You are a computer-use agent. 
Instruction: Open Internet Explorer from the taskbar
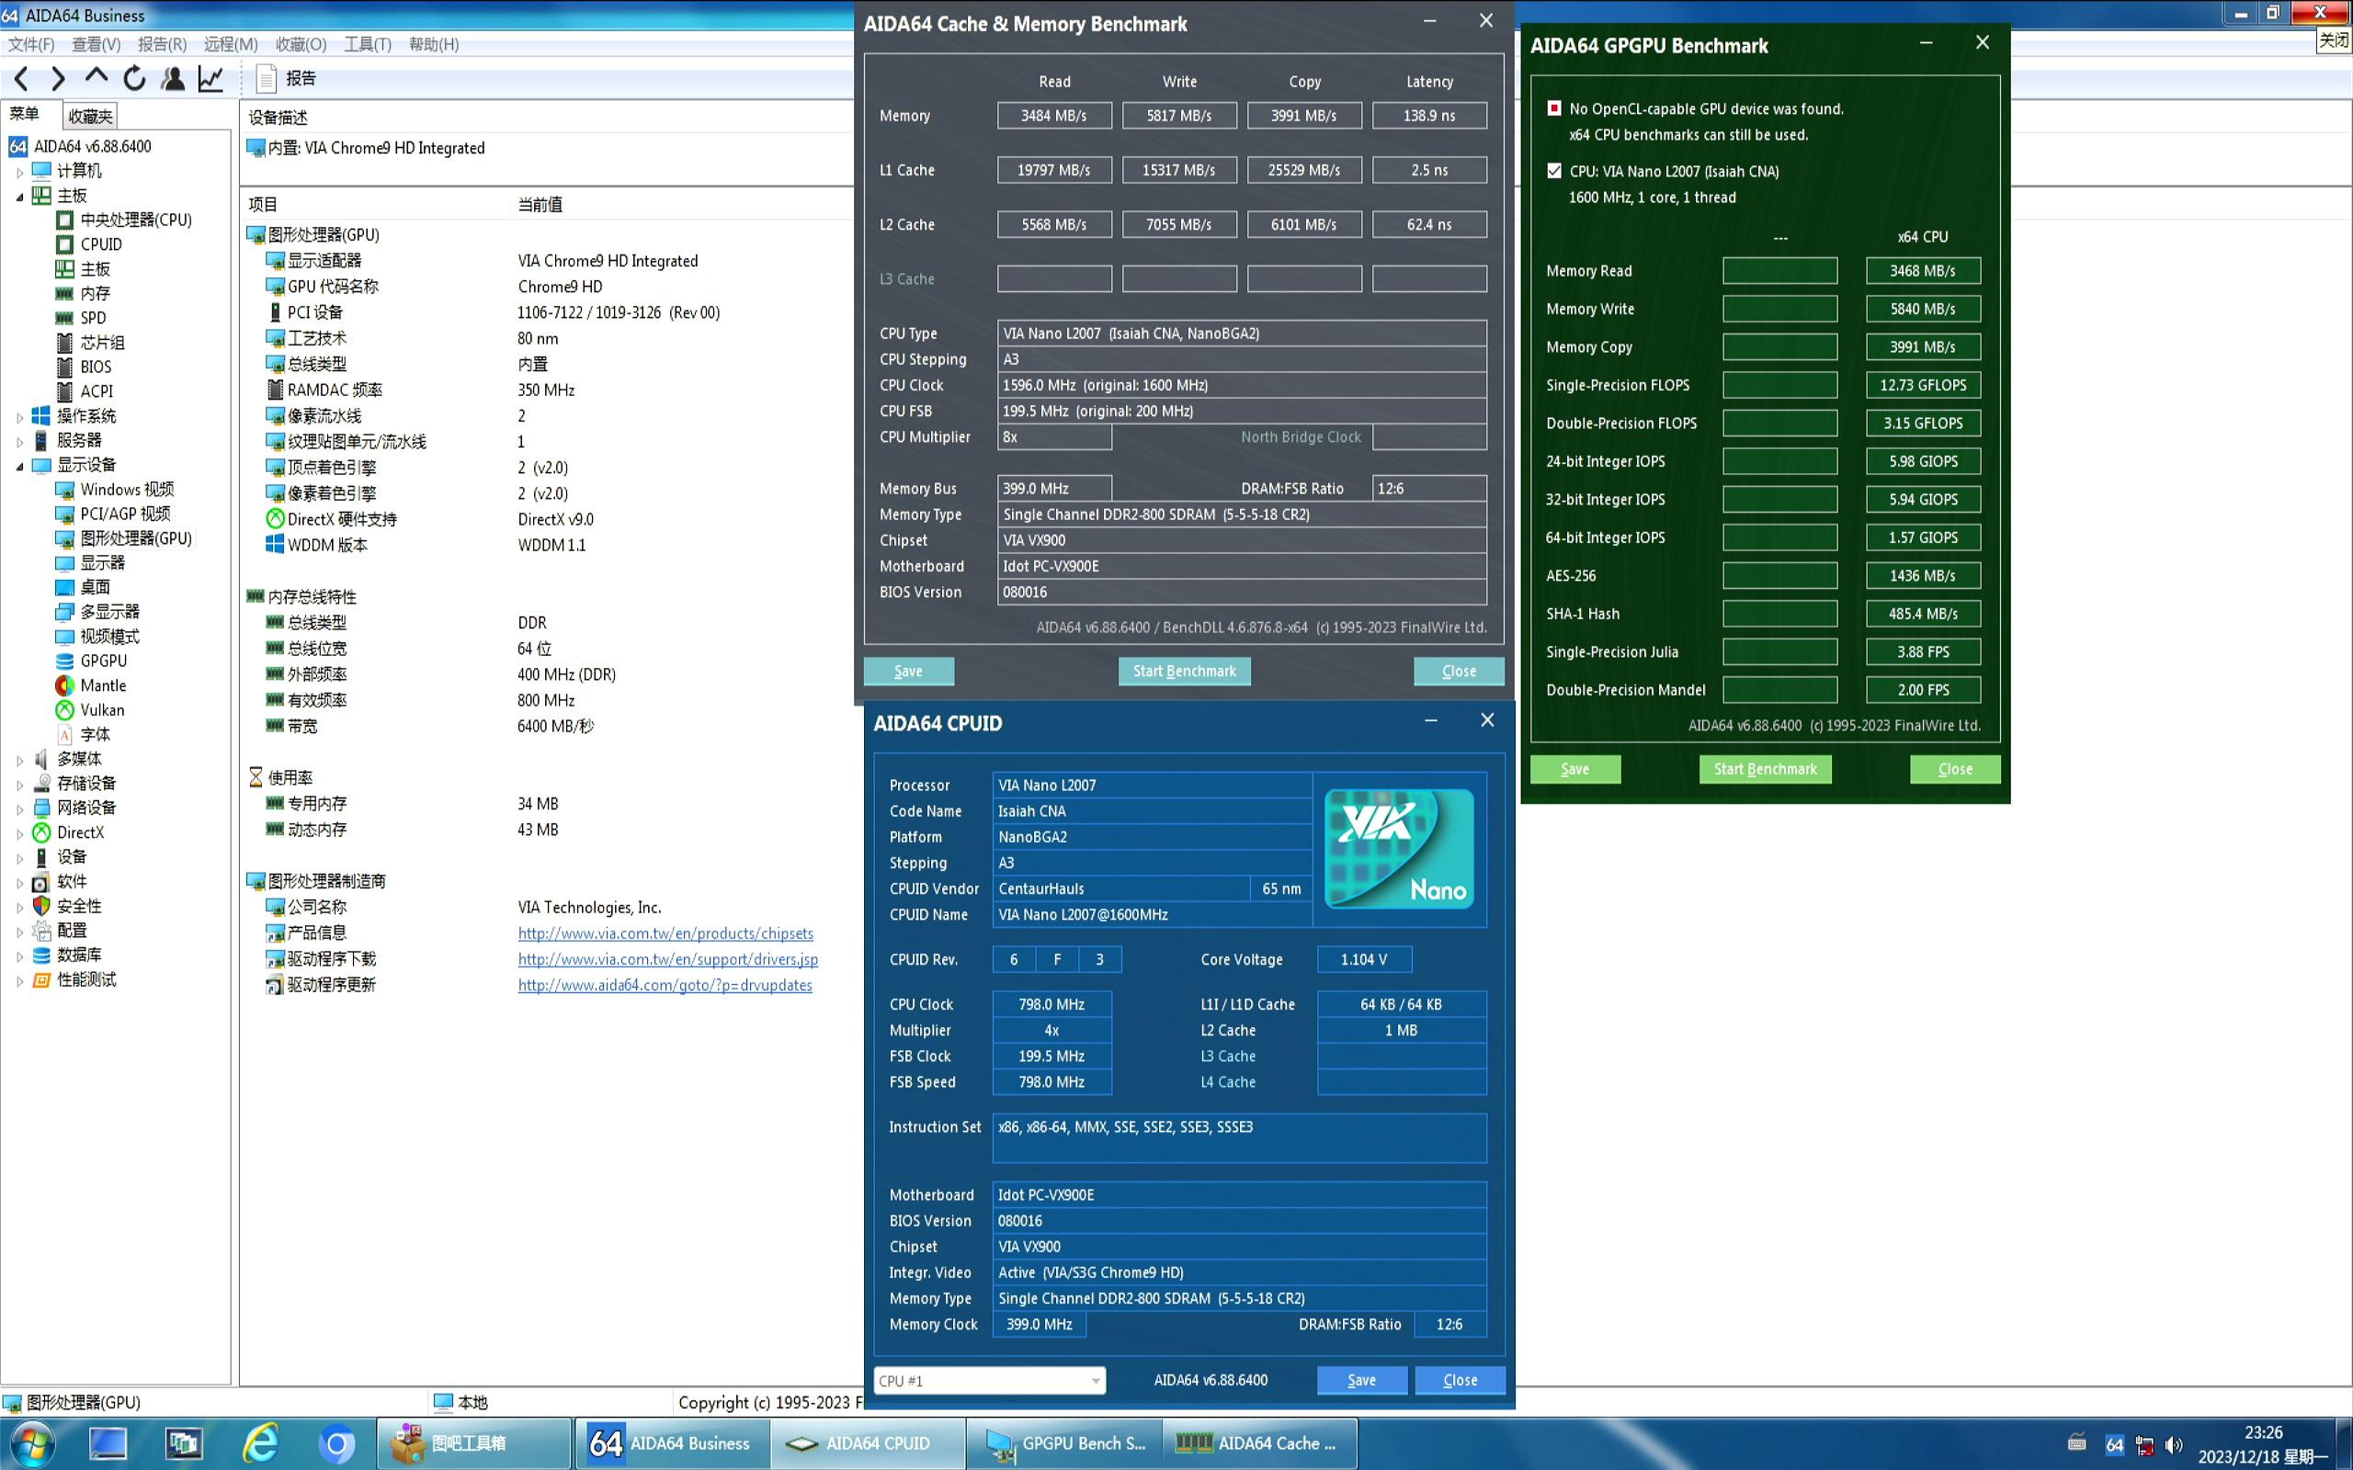tap(259, 1442)
